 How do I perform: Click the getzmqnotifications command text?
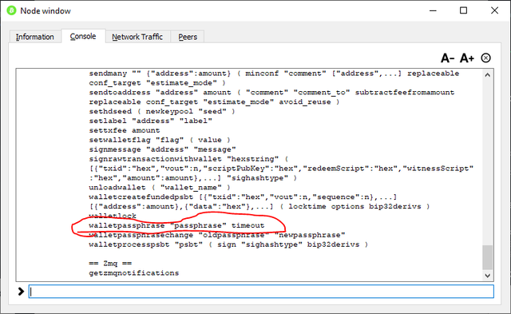pos(134,273)
